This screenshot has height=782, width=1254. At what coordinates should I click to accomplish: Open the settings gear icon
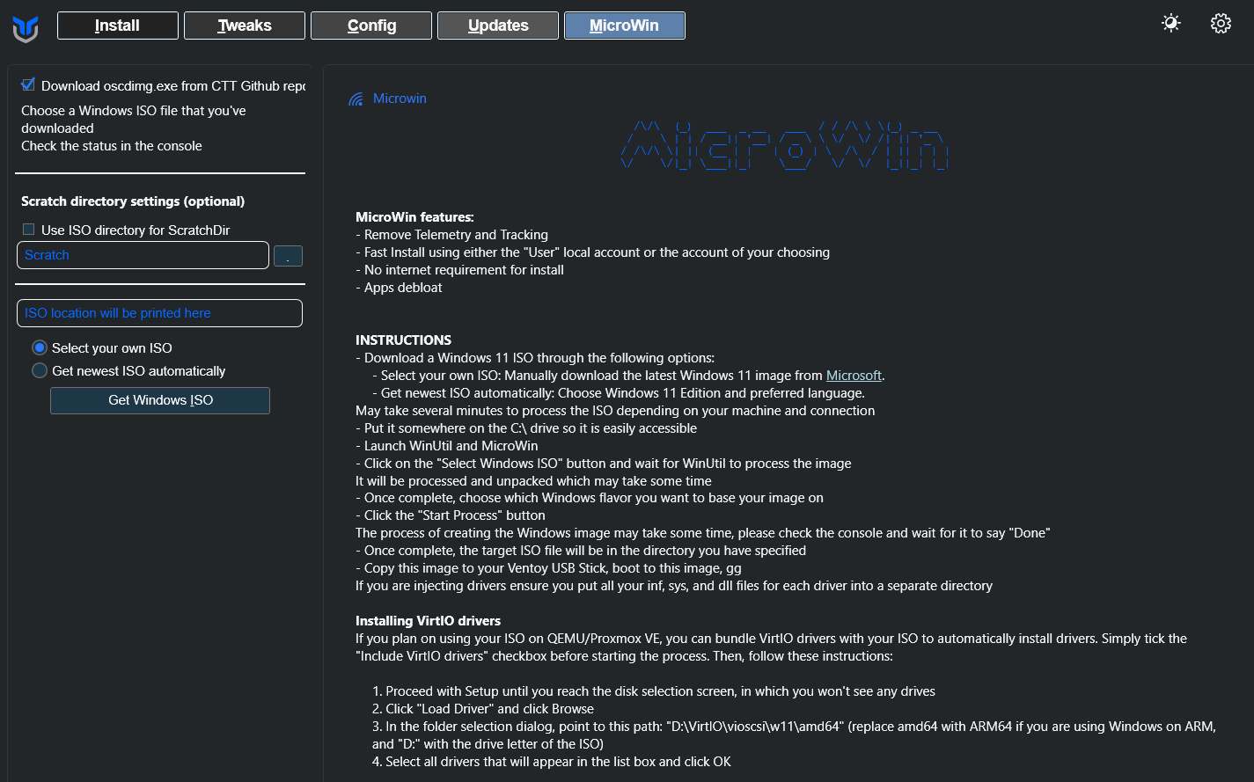(1221, 23)
